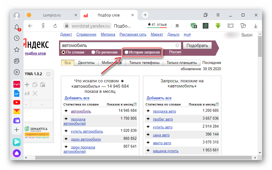Open the browser hamburger menu

click(x=218, y=15)
